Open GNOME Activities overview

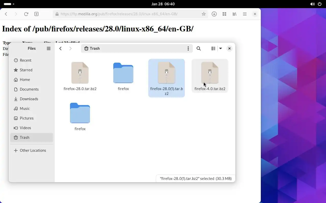pos(9,4)
